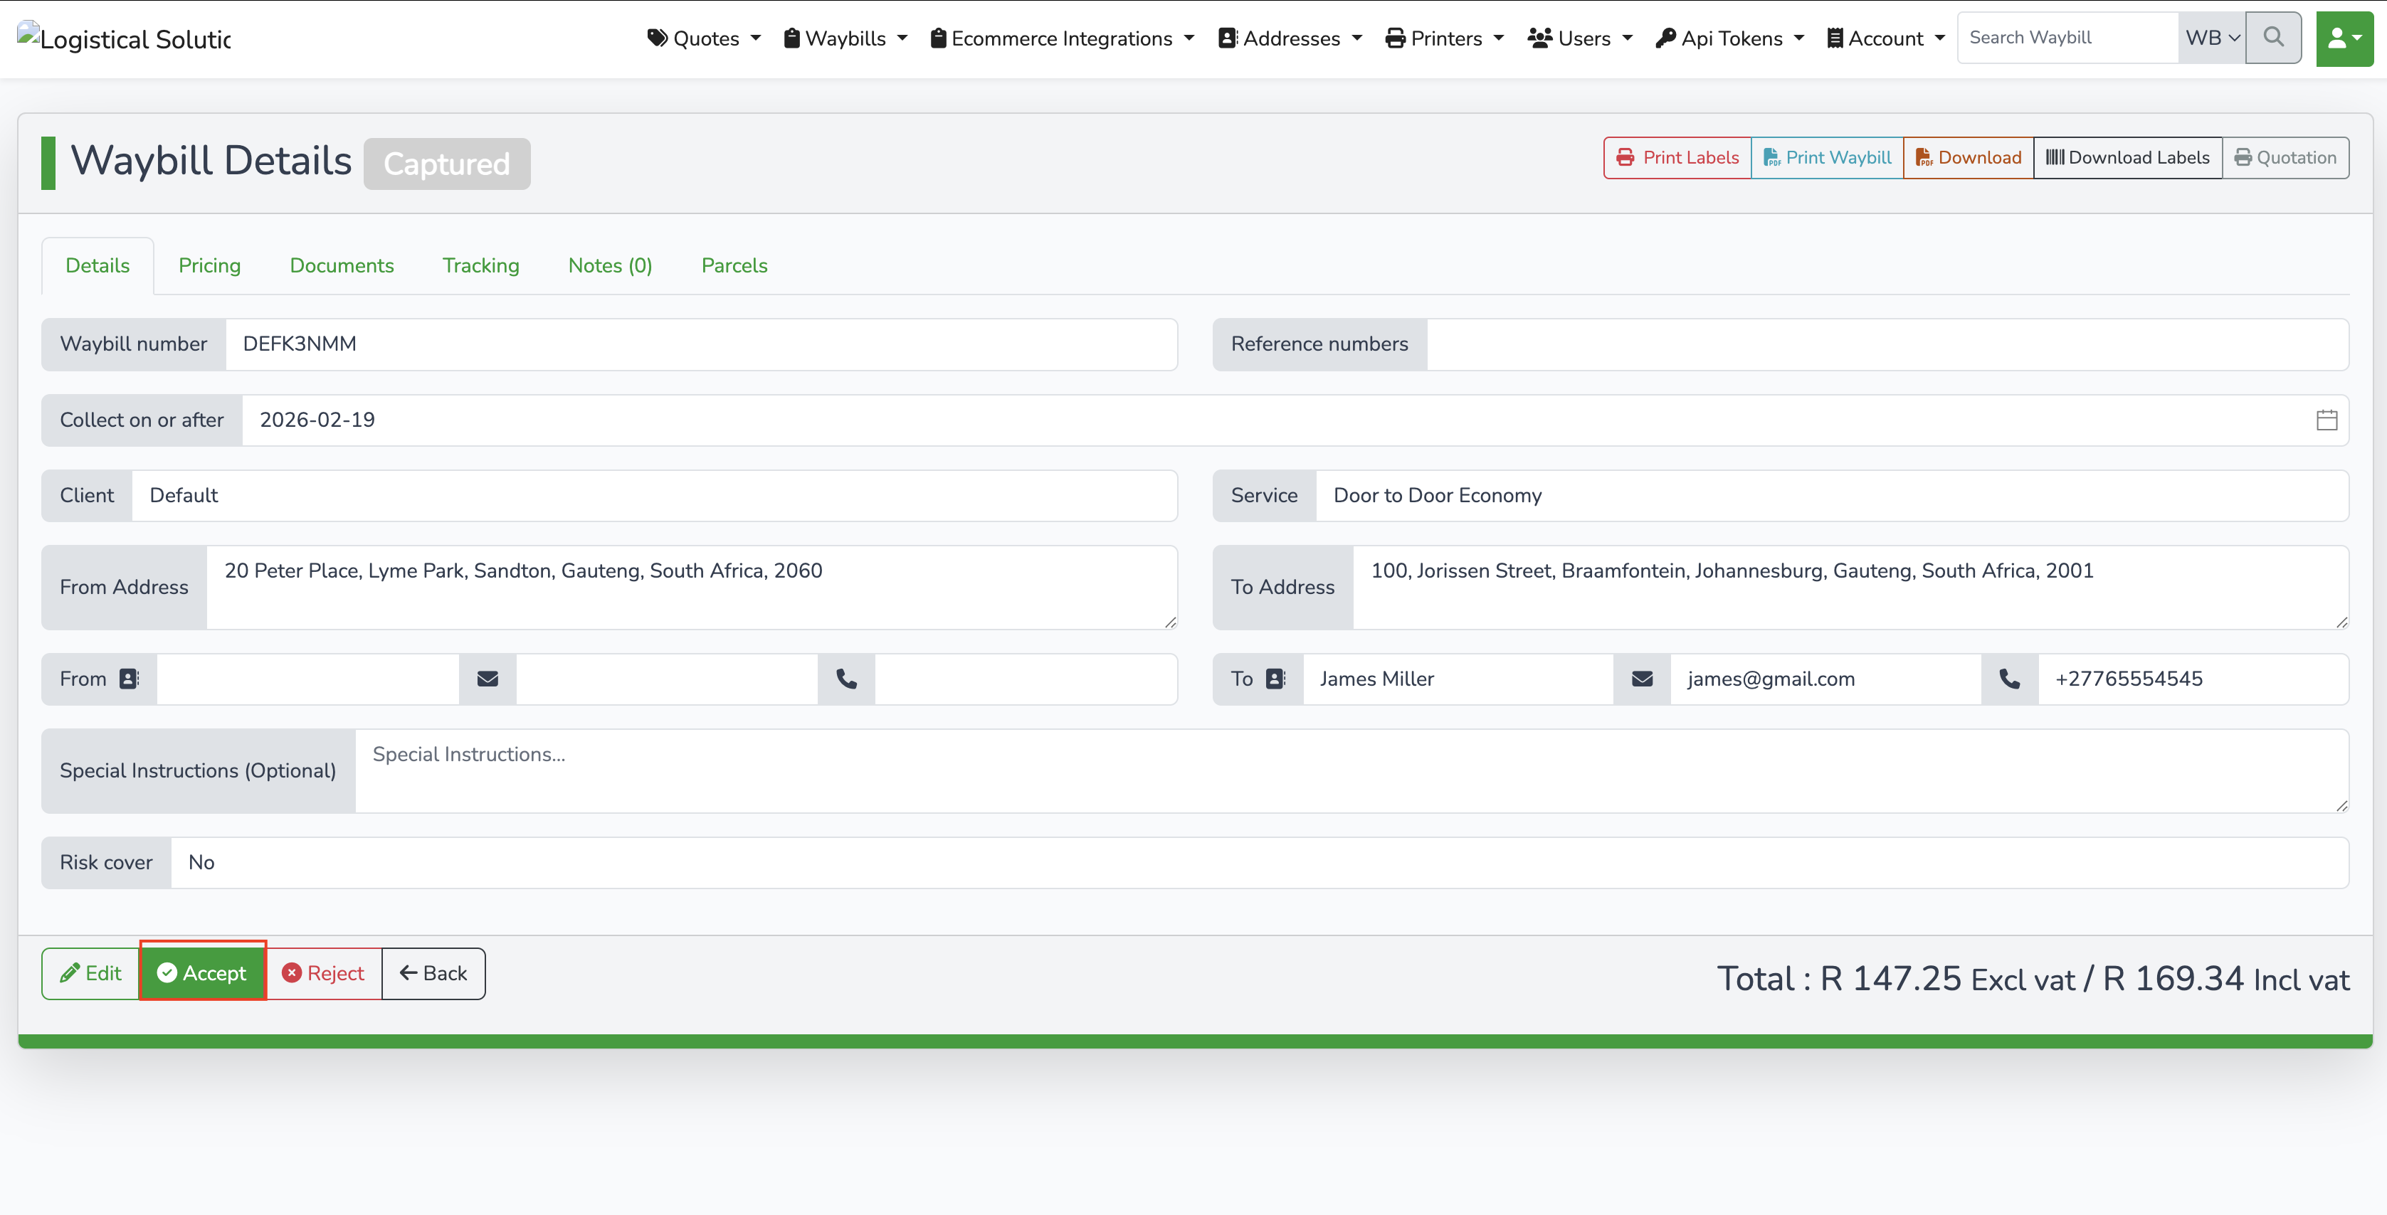Click the sender phone icon
The image size is (2387, 1215).
click(846, 679)
